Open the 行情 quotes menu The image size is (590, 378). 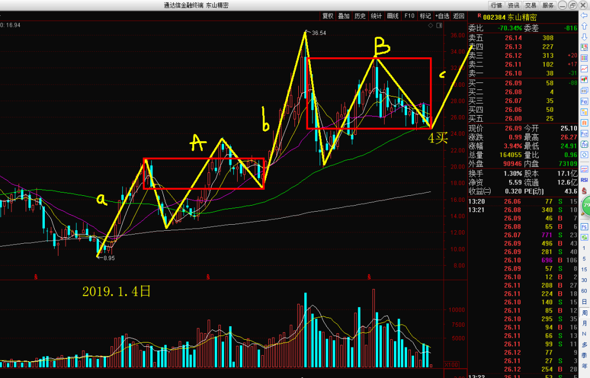497,5
